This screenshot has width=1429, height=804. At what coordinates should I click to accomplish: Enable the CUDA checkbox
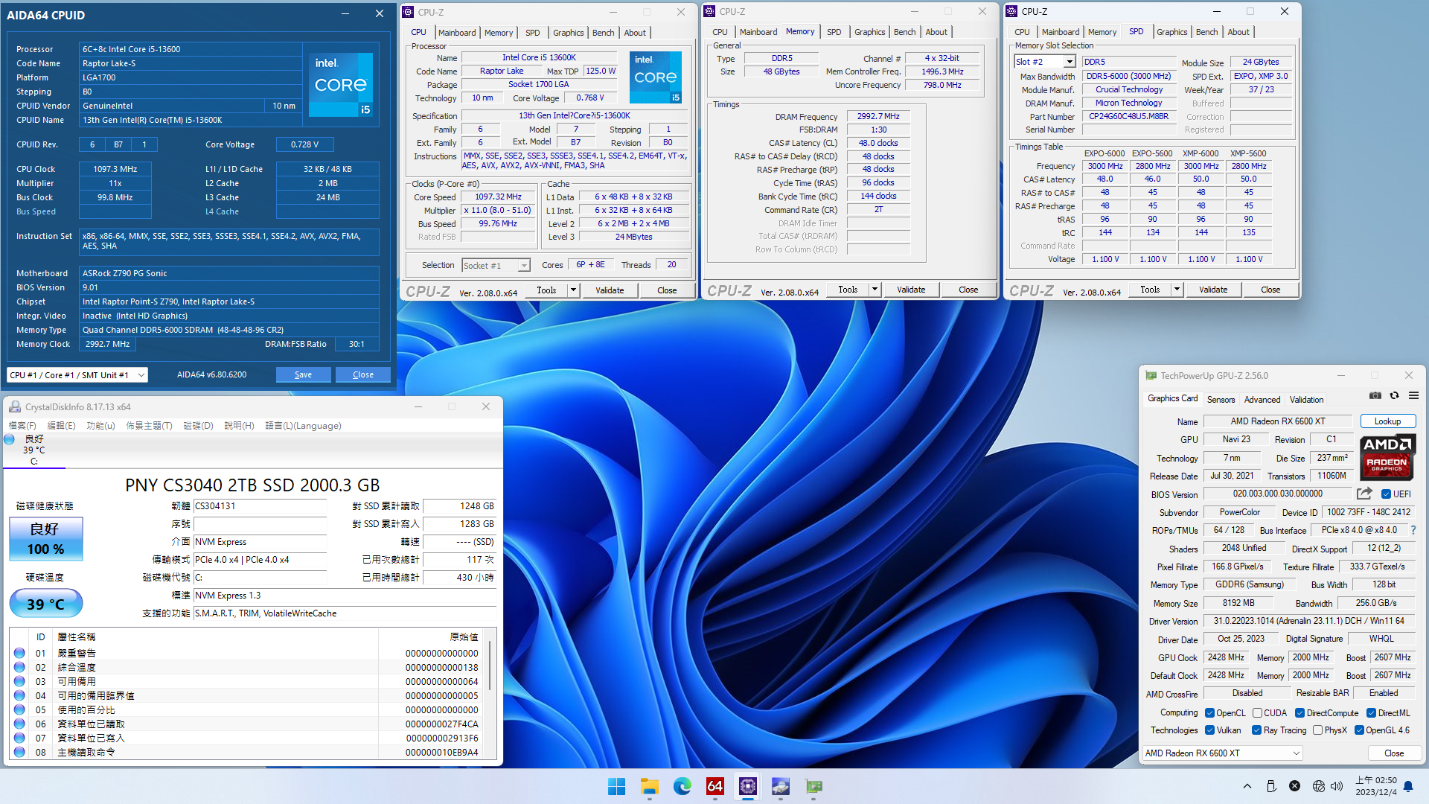click(x=1257, y=712)
